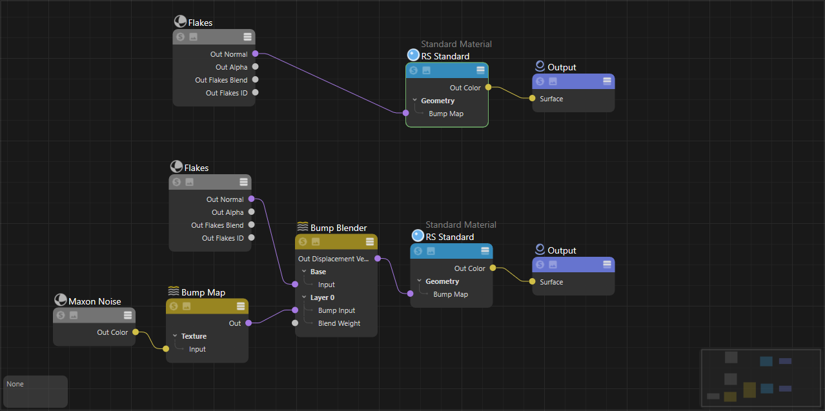This screenshot has width=825, height=411.
Task: Click the solo icon on Maxon Noise node
Action: point(61,316)
